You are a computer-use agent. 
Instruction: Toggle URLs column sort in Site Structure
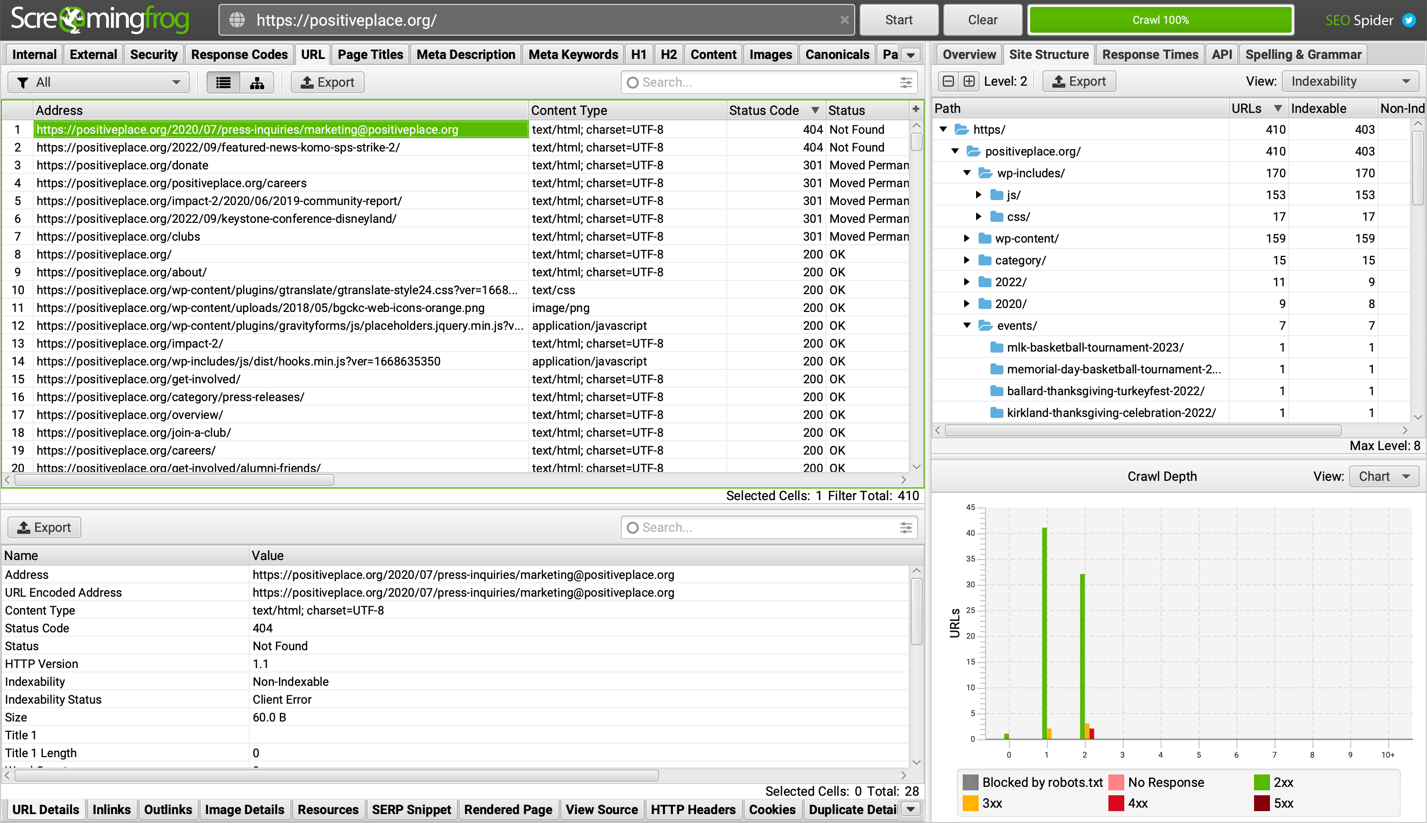point(1278,108)
